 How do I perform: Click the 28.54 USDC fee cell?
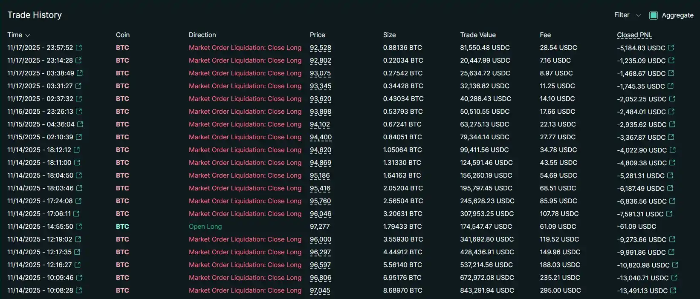(x=558, y=48)
